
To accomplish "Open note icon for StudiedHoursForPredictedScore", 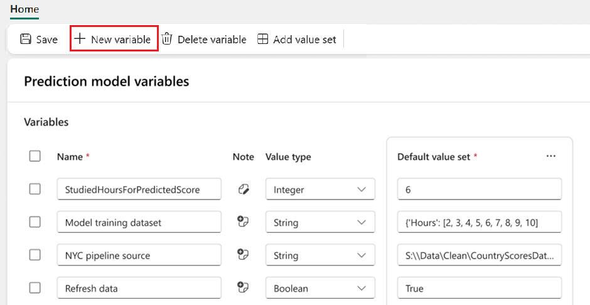I will click(x=243, y=189).
